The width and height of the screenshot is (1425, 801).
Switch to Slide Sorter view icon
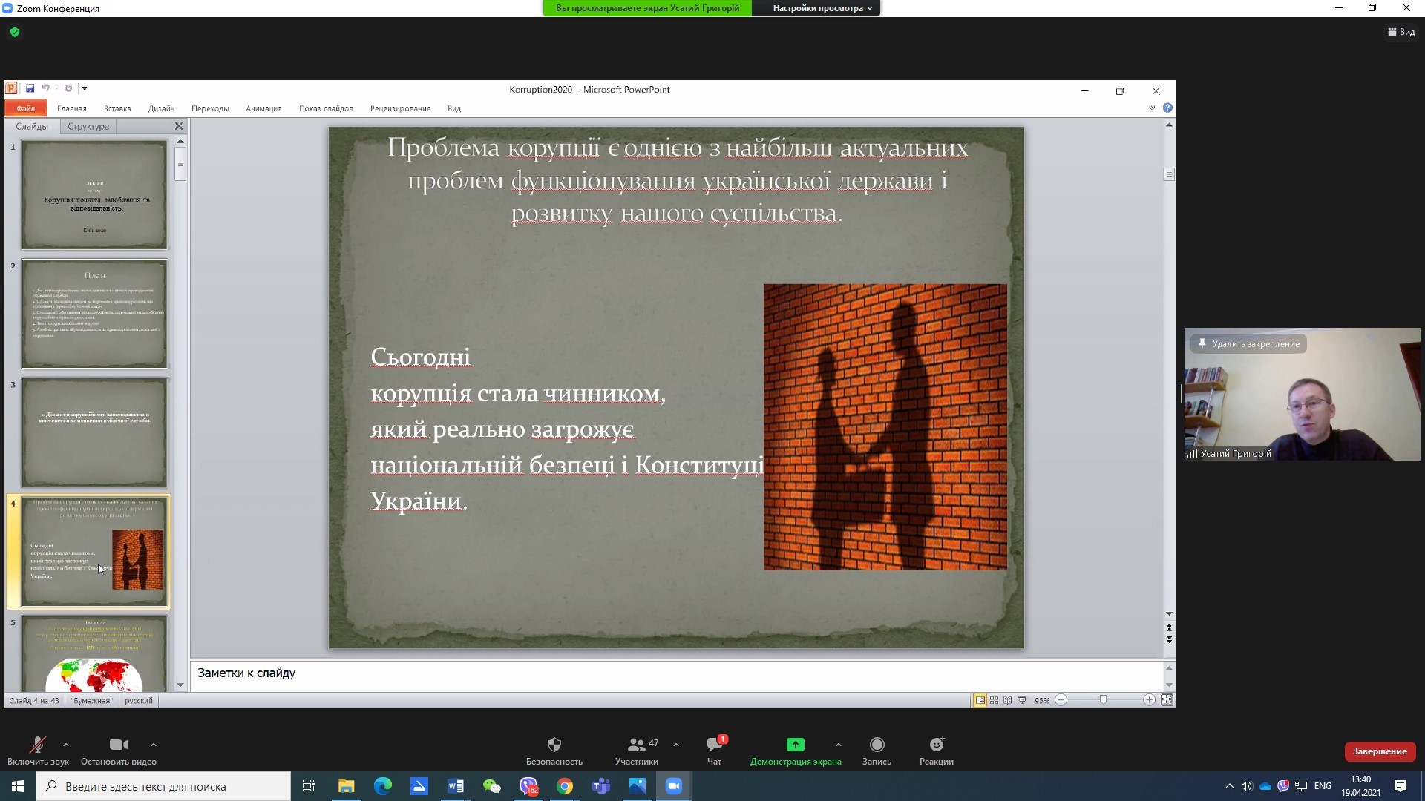[x=994, y=700]
